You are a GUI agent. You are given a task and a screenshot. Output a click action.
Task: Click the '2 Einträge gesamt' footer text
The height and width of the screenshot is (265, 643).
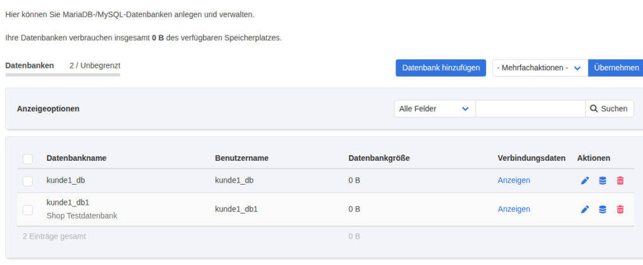(x=54, y=236)
